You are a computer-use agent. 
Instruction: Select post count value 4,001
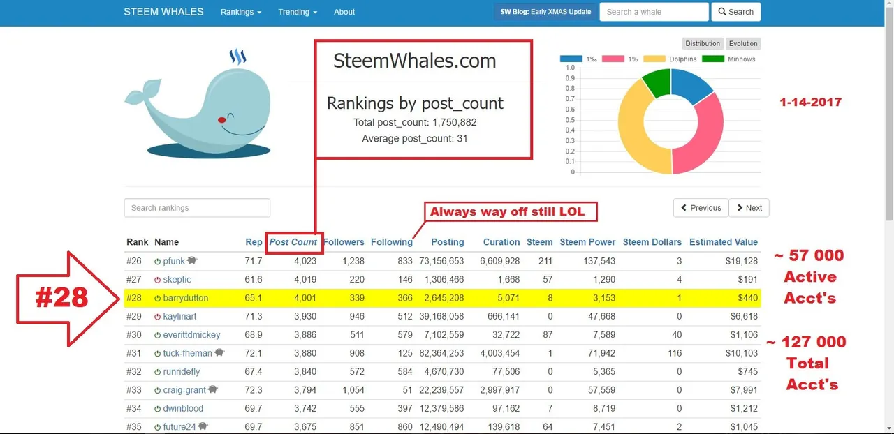(x=305, y=299)
